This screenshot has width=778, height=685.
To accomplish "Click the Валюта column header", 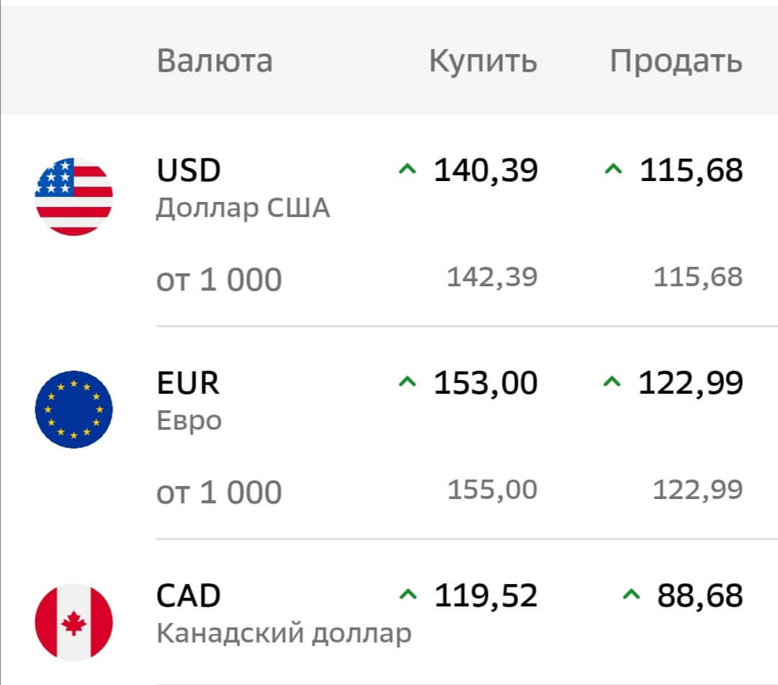I will coord(215,61).
